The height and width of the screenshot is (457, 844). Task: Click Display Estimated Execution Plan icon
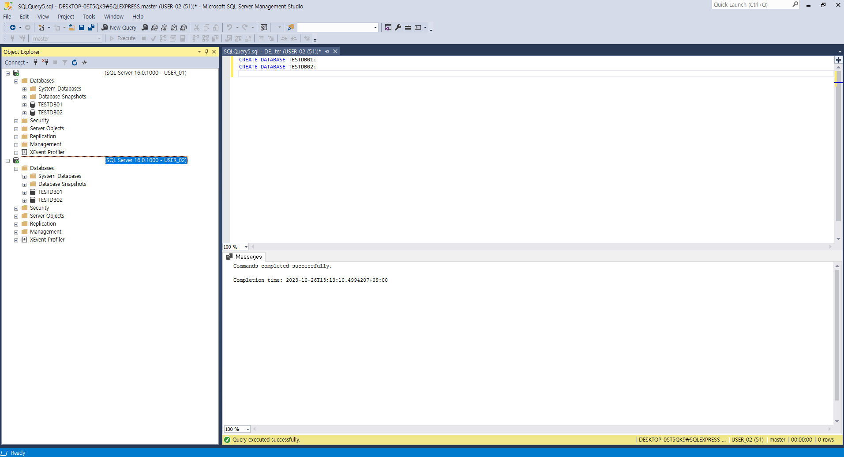pyautogui.click(x=163, y=38)
